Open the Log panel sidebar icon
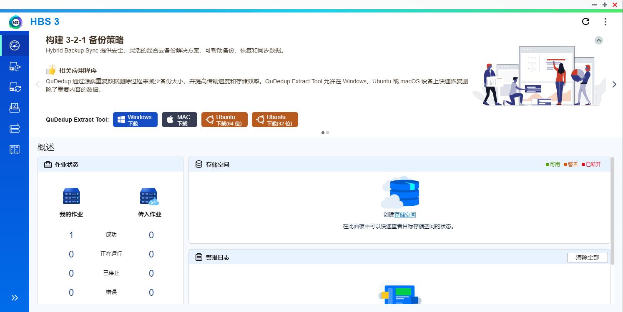The image size is (623, 312). (15, 149)
